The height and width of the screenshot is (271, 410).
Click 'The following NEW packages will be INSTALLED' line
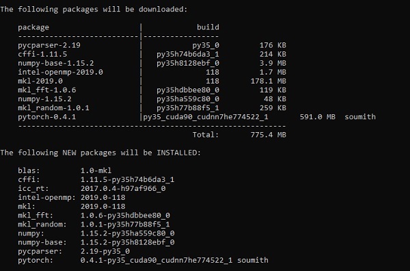point(100,153)
